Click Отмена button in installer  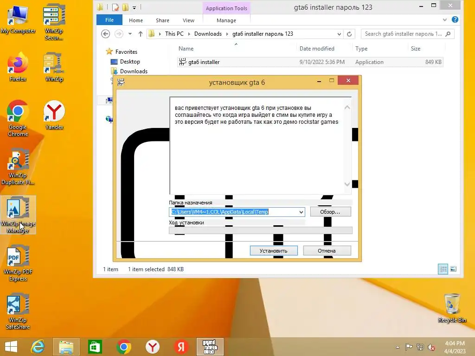pyautogui.click(x=327, y=251)
